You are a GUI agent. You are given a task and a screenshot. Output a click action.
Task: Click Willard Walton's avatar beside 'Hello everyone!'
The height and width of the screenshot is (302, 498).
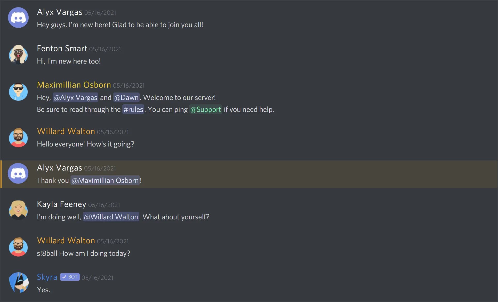[x=18, y=137]
